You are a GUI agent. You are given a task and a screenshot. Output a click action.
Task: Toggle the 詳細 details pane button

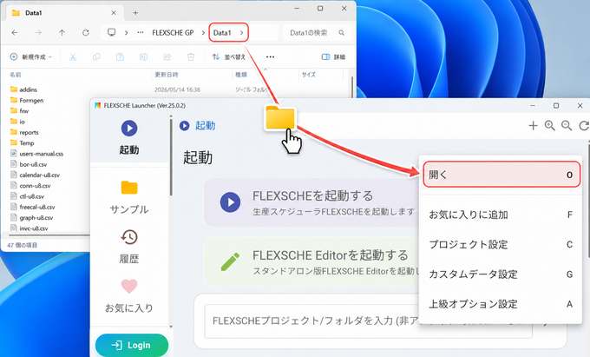coord(333,56)
